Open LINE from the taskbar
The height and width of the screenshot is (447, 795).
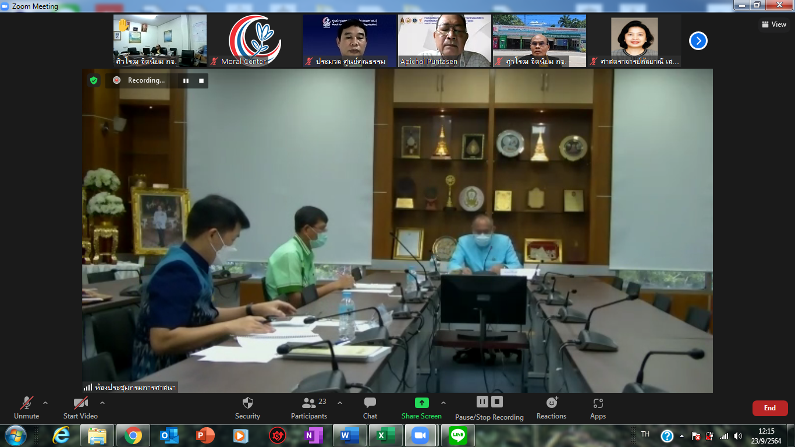click(x=458, y=435)
